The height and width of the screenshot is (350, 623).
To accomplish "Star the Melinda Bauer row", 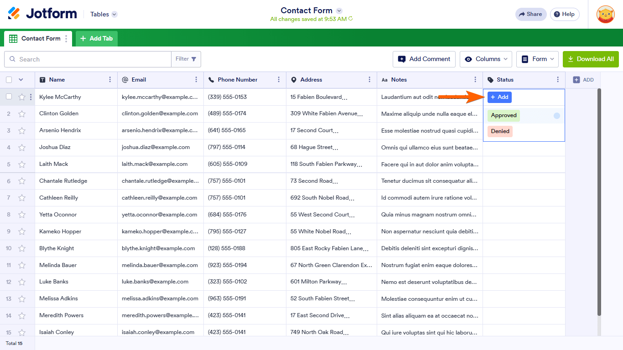I will 22,266.
